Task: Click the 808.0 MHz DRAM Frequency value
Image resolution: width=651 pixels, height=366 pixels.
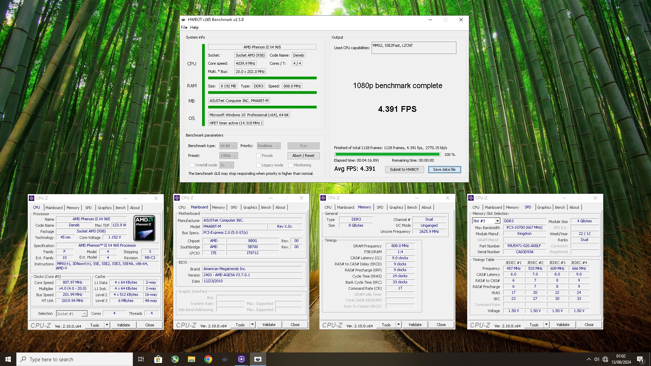Action: click(400, 246)
